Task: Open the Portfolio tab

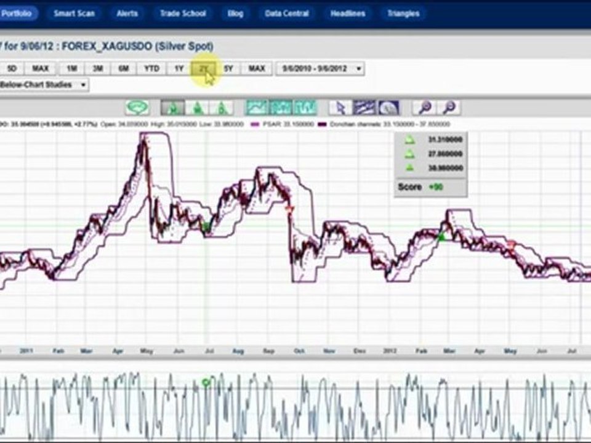Action: tap(17, 14)
